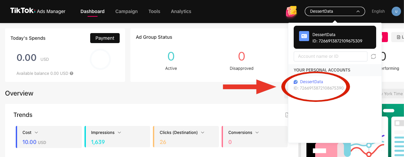Click the Active ad group count

(171, 56)
